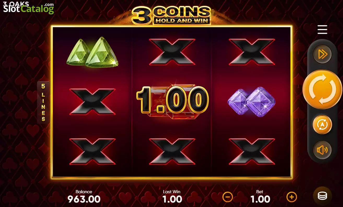Open the Bet 1.00 value selector
Image resolution: width=343 pixels, height=207 pixels.
point(260,197)
